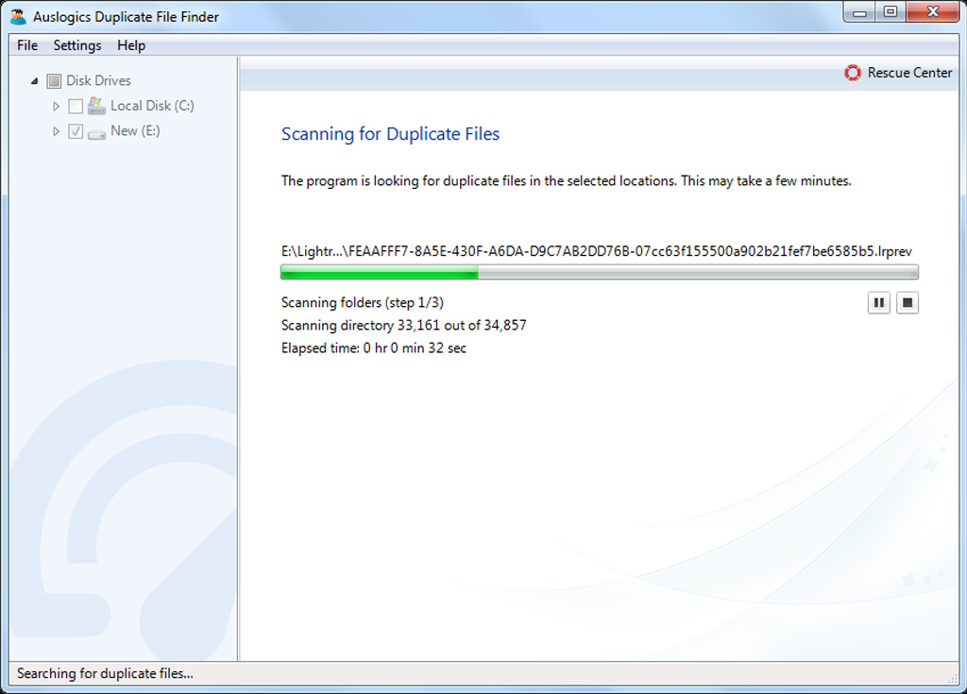Collapse the Disk Drives tree node
967x694 pixels.
tap(35, 81)
